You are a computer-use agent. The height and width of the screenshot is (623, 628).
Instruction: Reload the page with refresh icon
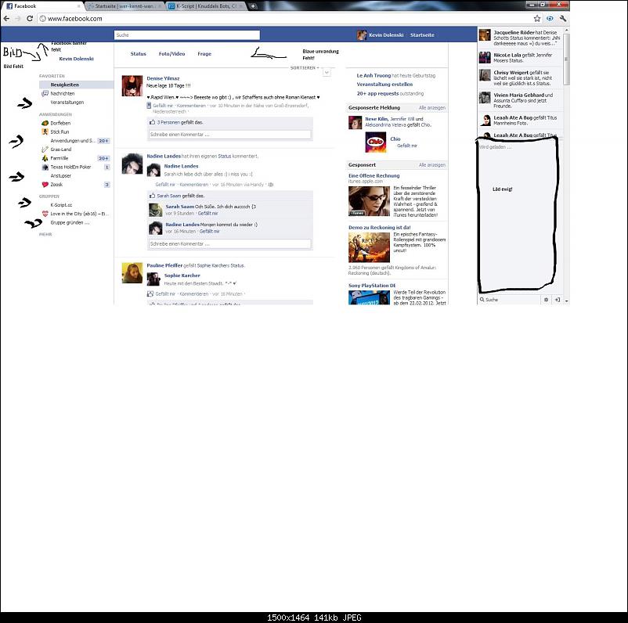click(29, 19)
